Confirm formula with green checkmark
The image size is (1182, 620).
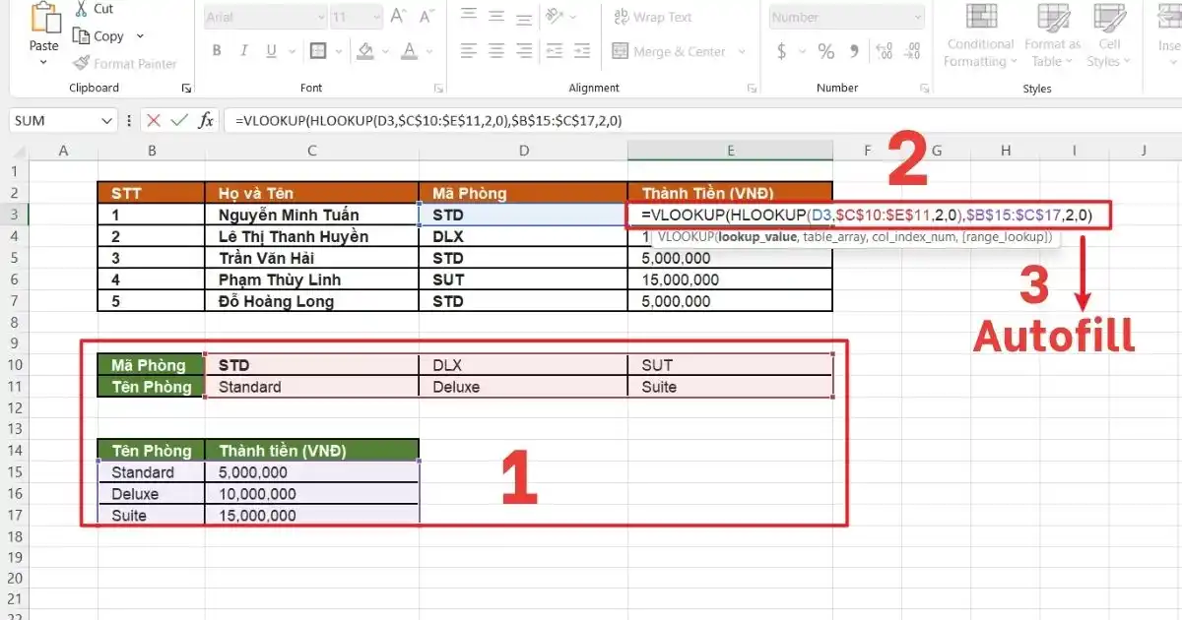click(178, 120)
